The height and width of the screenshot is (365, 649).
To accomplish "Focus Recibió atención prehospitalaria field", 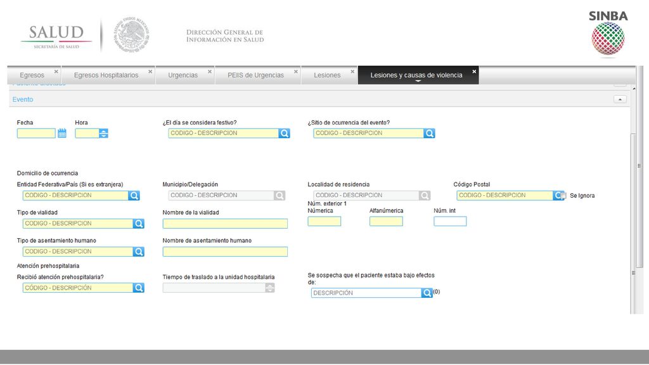I will (78, 288).
